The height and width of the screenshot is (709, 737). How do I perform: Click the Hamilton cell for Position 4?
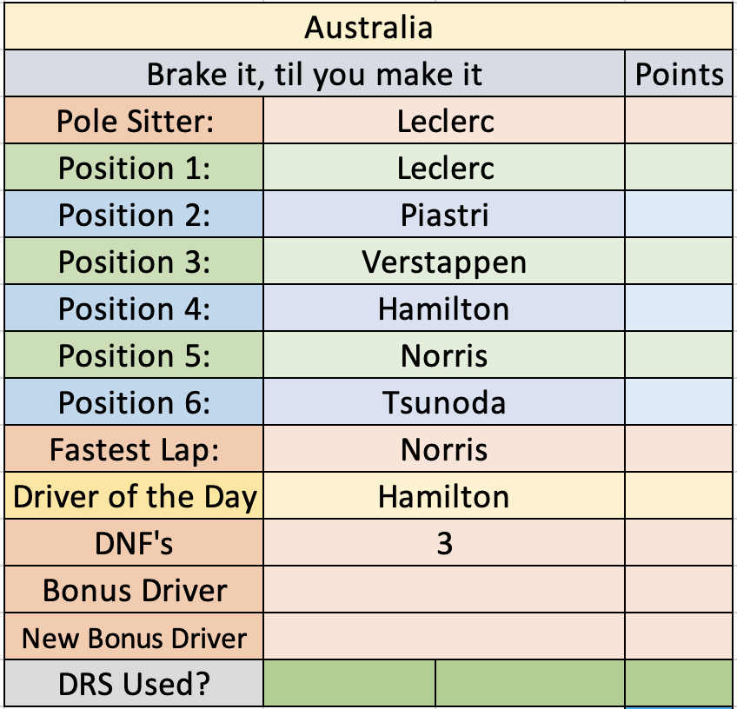click(x=444, y=308)
